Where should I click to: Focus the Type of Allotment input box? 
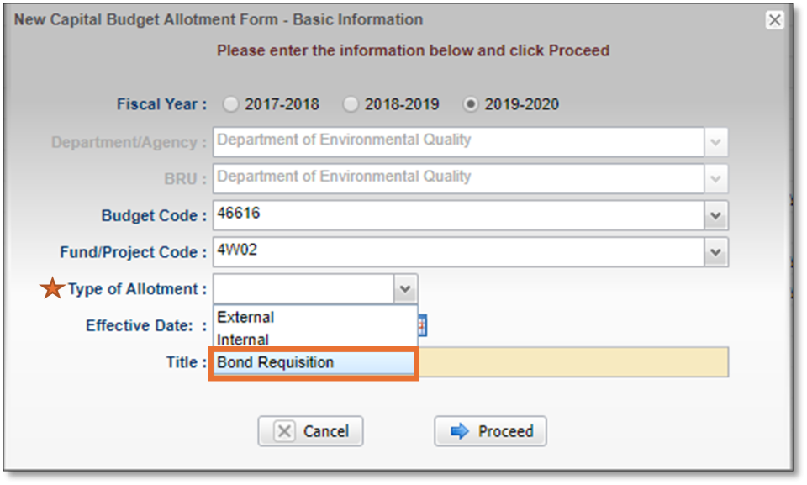click(x=303, y=289)
